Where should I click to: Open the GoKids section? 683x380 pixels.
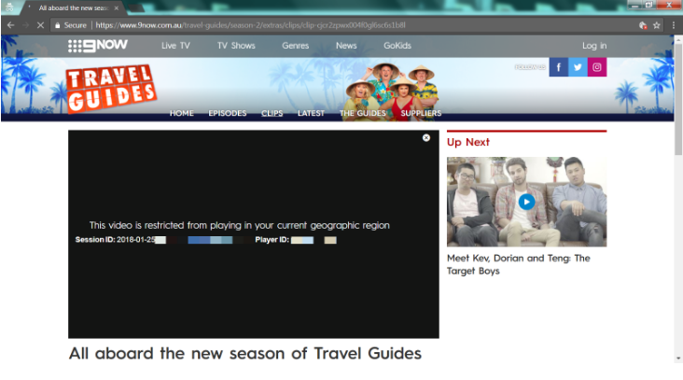click(x=397, y=46)
